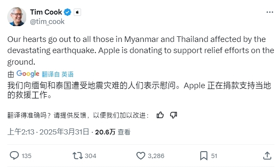Click the Google translation logo
Screen dimensions: 280x167
(x=28, y=74)
